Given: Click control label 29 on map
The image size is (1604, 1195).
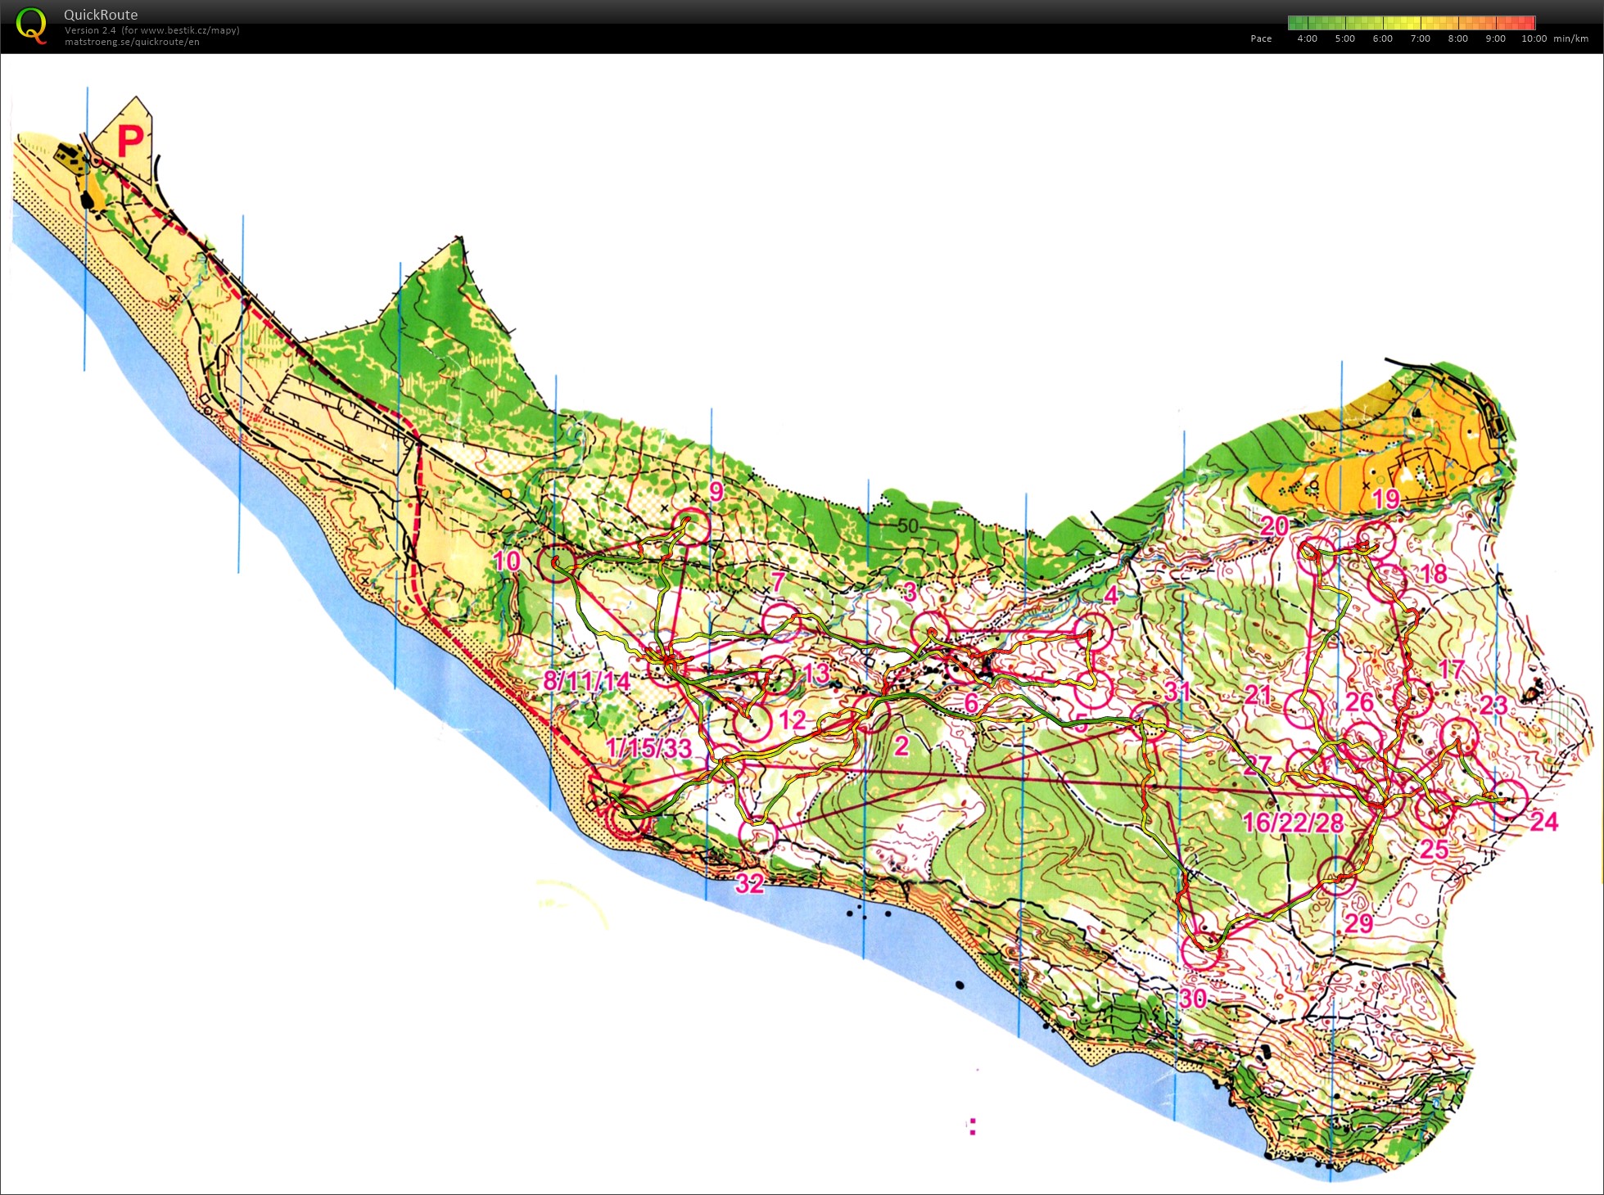Looking at the screenshot, I should point(1358,923).
